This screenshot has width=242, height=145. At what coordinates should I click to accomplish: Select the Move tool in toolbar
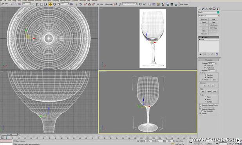pyautogui.click(x=51, y=4)
